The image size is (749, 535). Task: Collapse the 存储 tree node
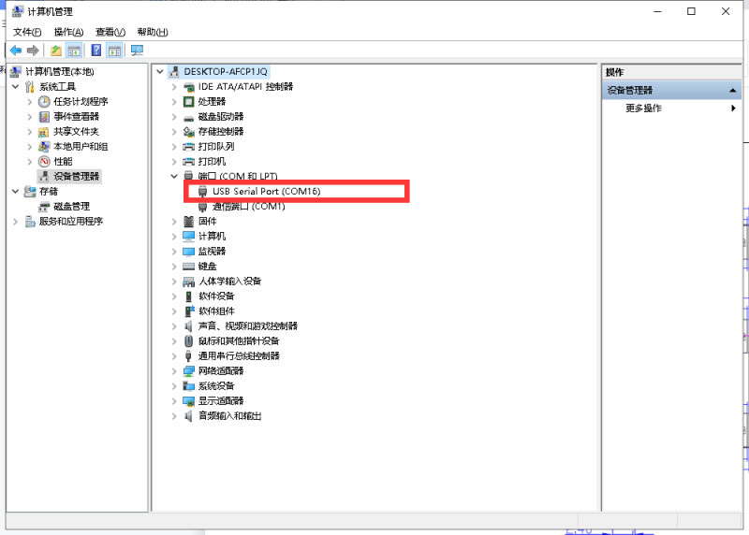point(16,192)
